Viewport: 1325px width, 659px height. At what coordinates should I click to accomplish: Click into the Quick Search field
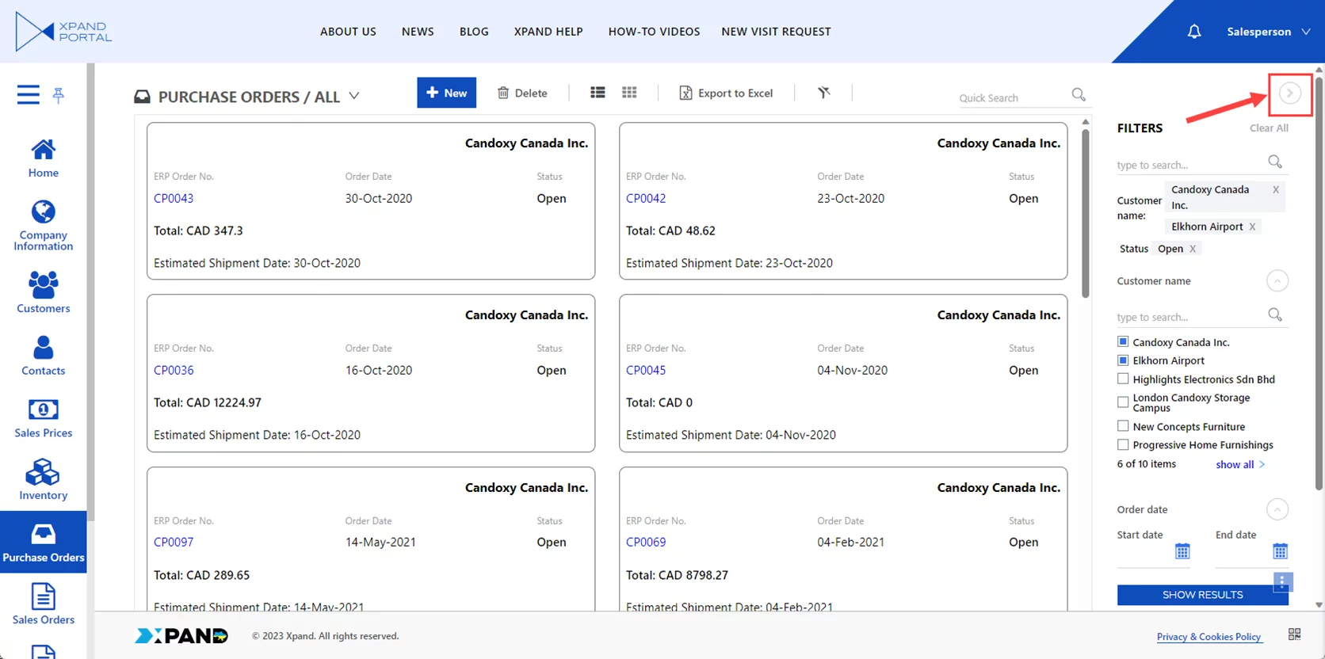1010,97
